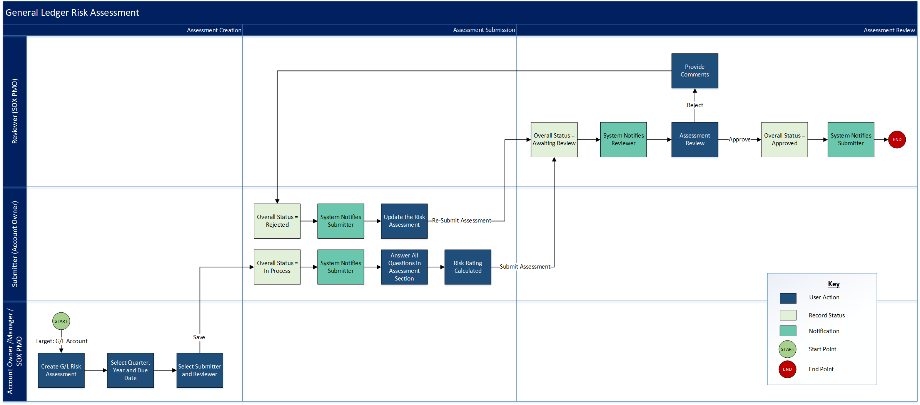Click the green START circle in the flowchart

click(61, 321)
